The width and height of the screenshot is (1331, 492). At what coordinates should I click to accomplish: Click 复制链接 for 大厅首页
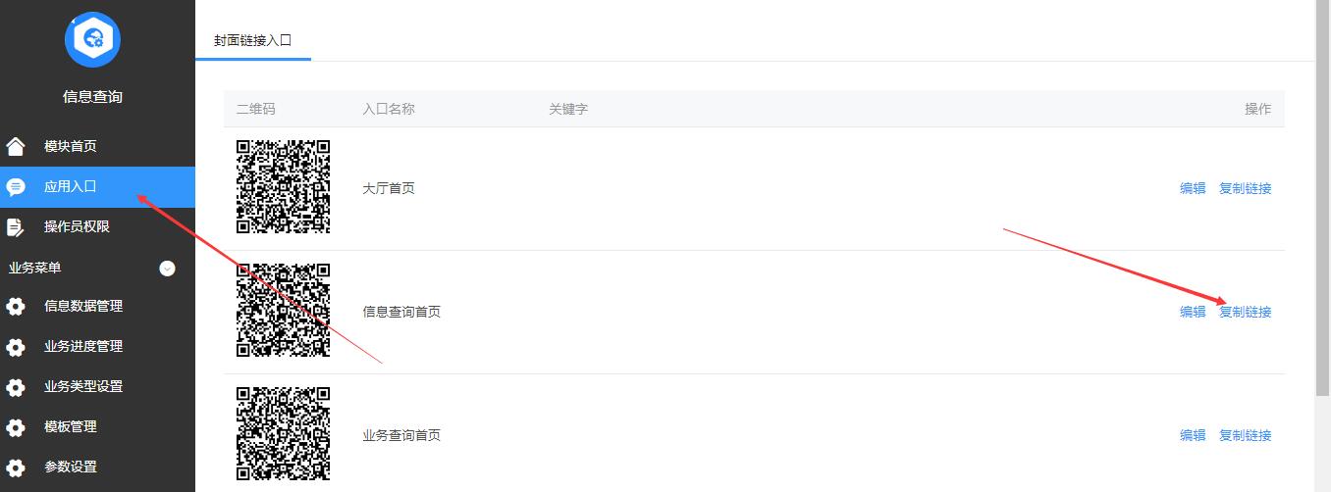pyautogui.click(x=1245, y=188)
